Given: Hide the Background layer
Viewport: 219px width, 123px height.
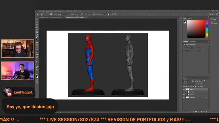Looking at the screenshot, I should (184, 97).
